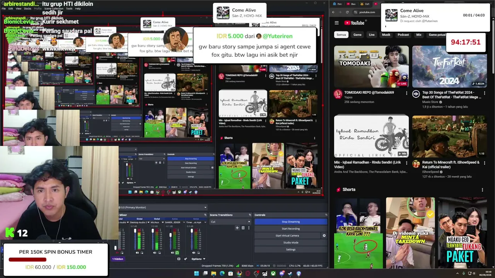495x278 pixels.
Task: Open options menu for TOMODAKI REPO video
Action: tap(406, 93)
